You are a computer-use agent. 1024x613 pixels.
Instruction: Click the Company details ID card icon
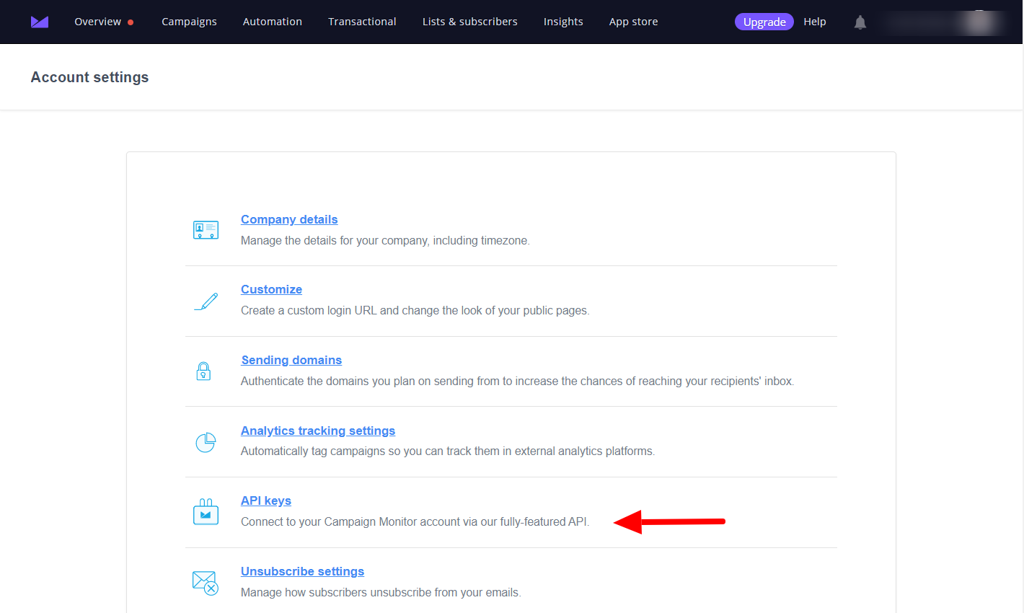206,230
